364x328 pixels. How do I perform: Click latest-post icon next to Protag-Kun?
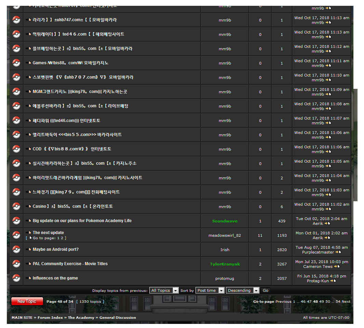point(333,281)
